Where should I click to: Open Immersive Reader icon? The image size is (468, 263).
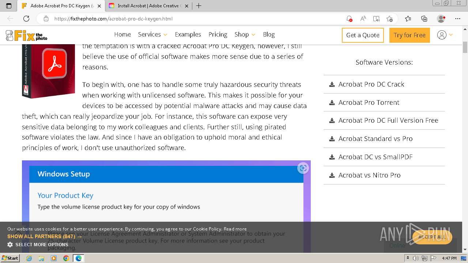[376, 19]
